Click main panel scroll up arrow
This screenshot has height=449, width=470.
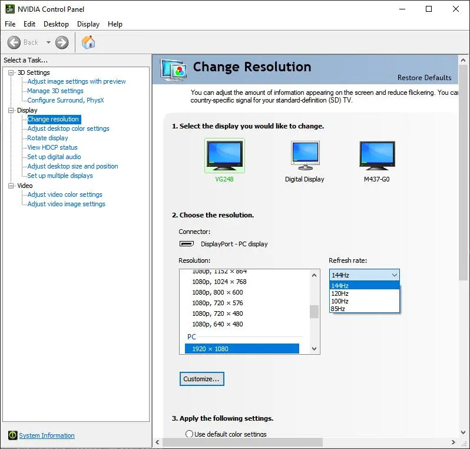tap(463, 60)
